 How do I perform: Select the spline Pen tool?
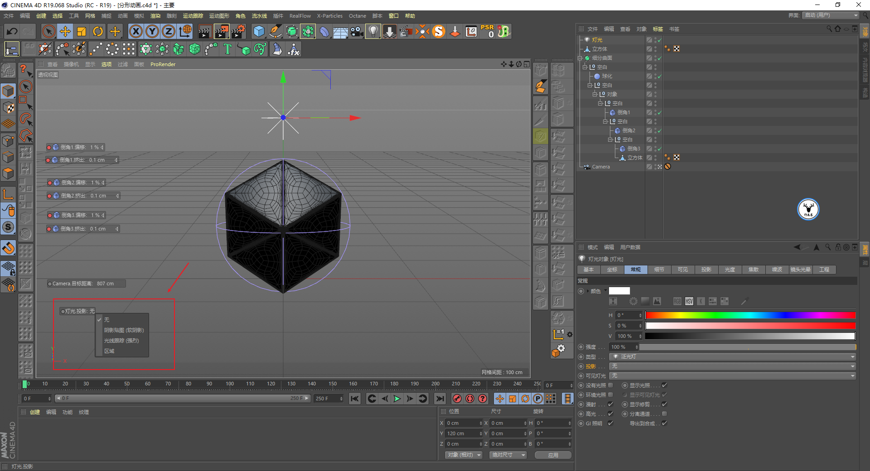point(275,31)
